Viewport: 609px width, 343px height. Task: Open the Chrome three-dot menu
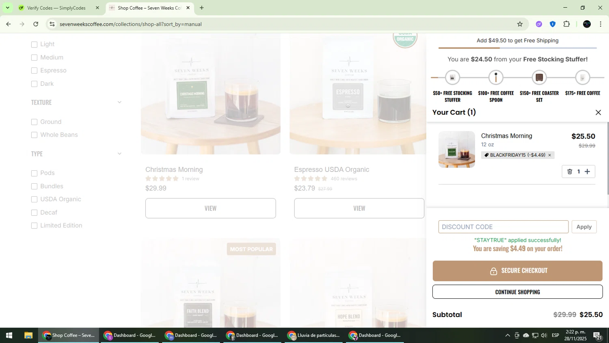(x=600, y=24)
